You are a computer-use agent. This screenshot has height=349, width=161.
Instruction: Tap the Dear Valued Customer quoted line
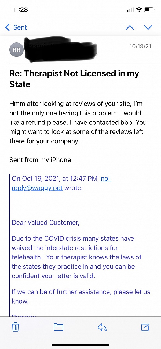tap(46, 223)
